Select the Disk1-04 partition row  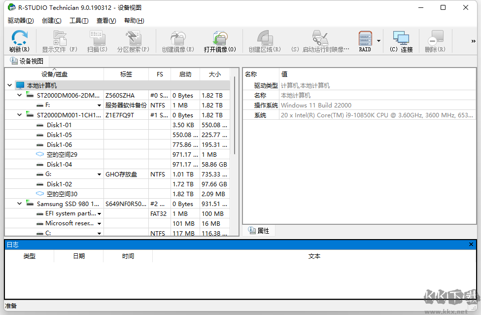[117, 164]
